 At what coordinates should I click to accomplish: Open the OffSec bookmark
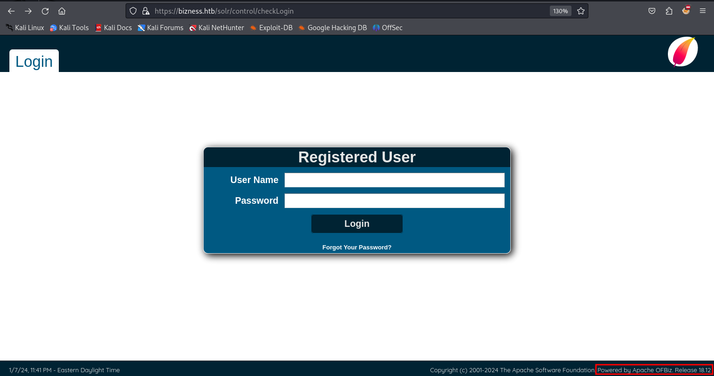[x=388, y=28]
